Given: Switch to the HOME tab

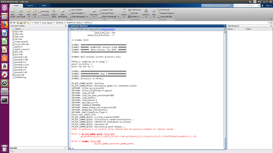Looking at the screenshot, I should (x=16, y=6).
